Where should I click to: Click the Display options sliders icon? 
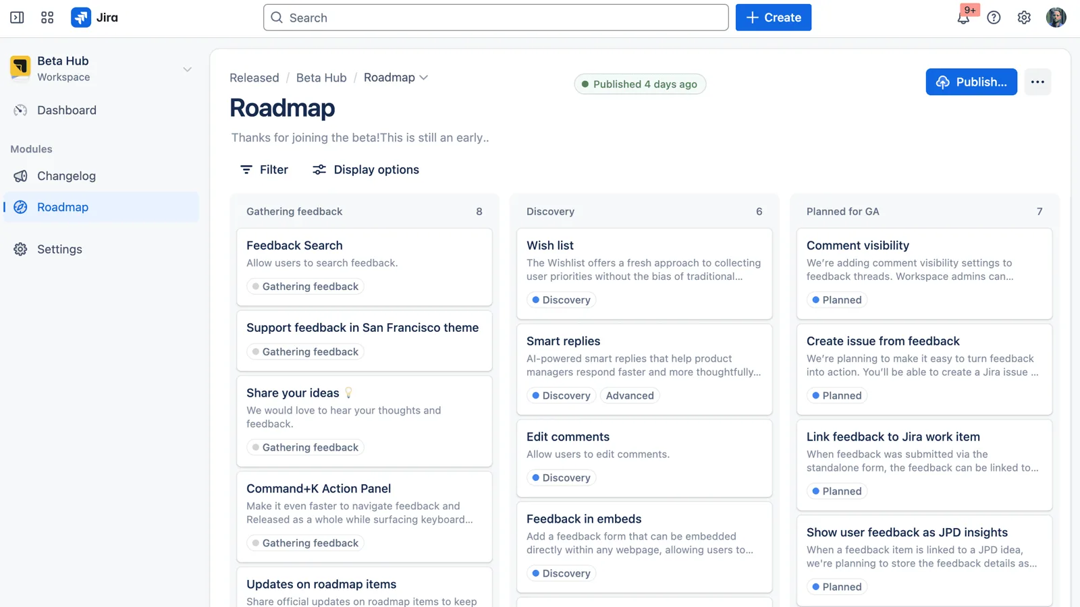coord(319,169)
